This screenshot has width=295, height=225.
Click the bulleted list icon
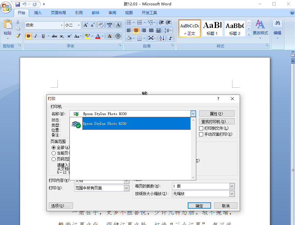click(129, 23)
